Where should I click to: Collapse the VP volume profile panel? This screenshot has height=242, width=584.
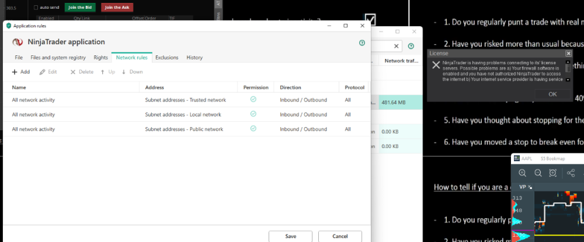pos(530,187)
